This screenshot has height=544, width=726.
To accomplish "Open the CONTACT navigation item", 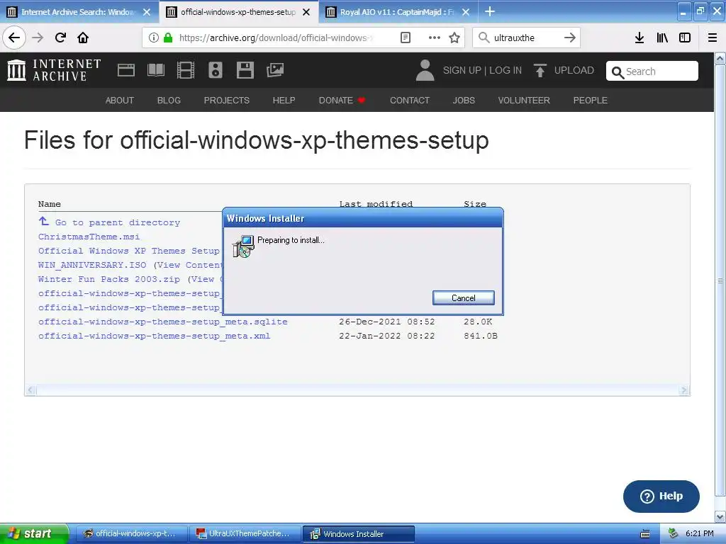I will coord(410,101).
